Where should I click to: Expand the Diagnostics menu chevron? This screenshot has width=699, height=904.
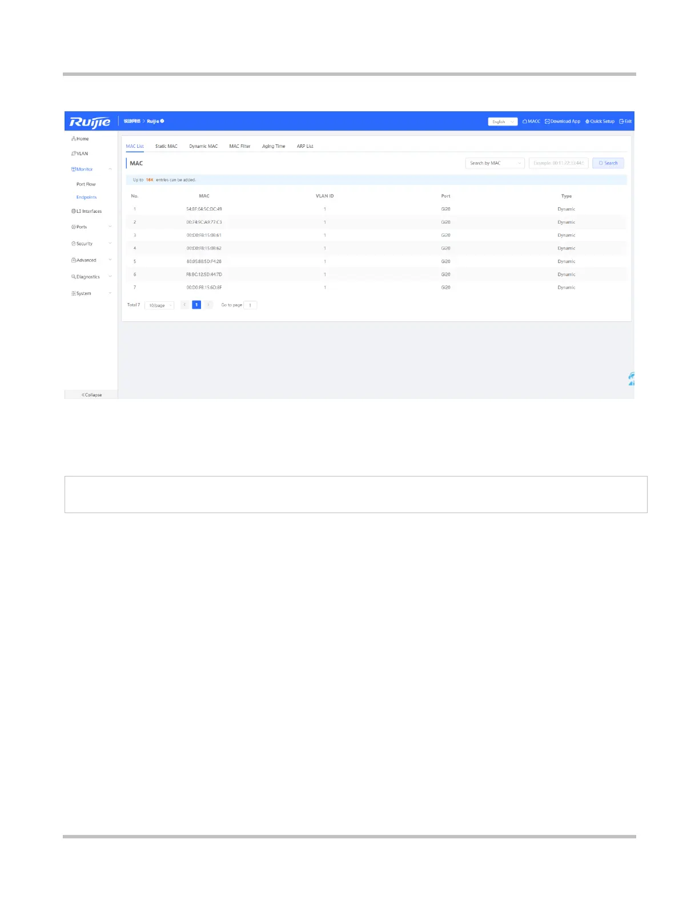pos(110,277)
